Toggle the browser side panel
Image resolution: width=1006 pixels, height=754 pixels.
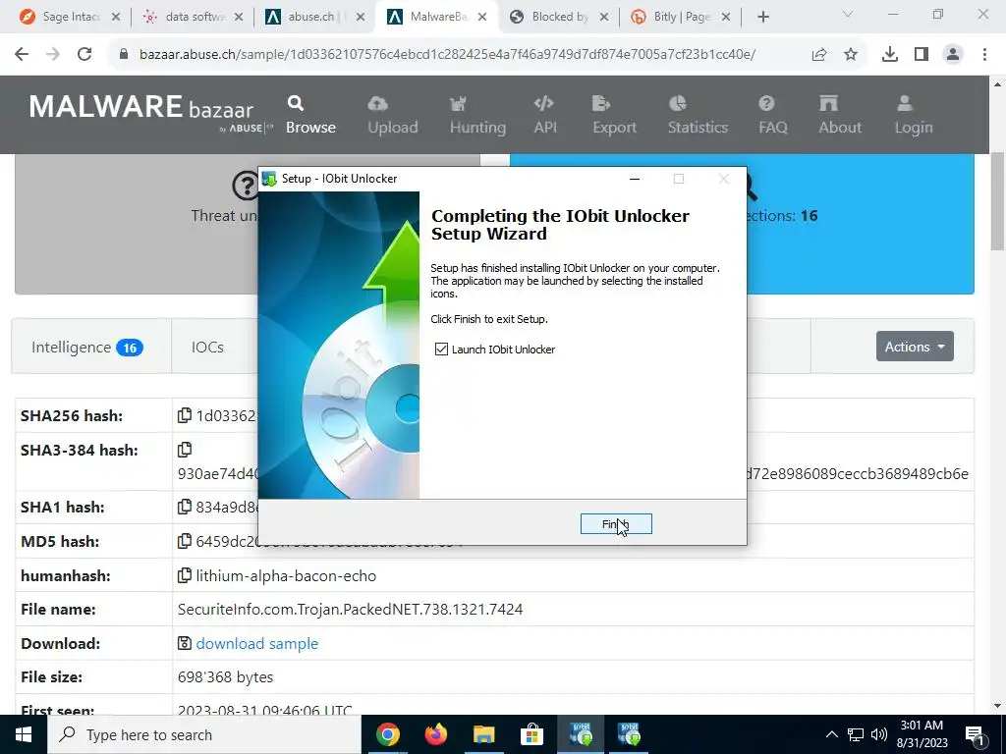(x=922, y=55)
